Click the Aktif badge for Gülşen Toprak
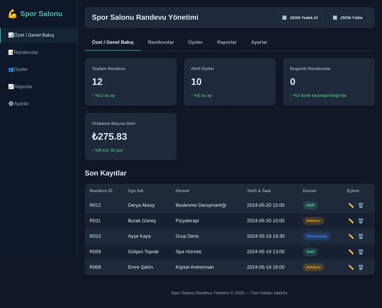The image size is (382, 308). (310, 252)
